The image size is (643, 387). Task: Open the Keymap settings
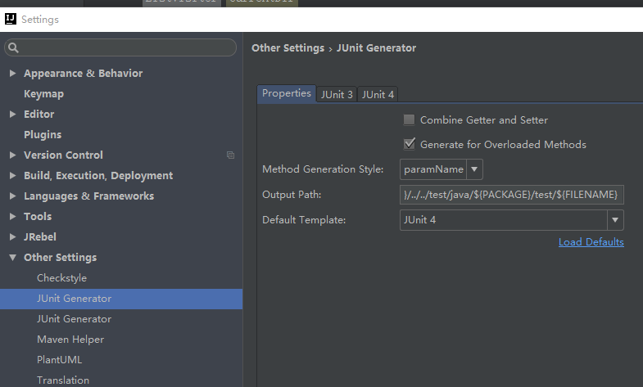pos(43,94)
